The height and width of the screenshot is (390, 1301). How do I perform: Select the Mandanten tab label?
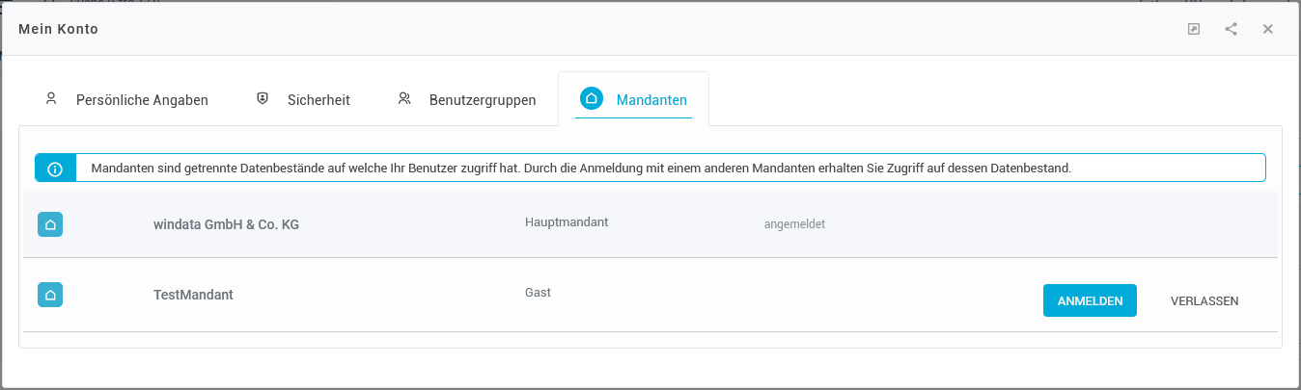tap(651, 99)
